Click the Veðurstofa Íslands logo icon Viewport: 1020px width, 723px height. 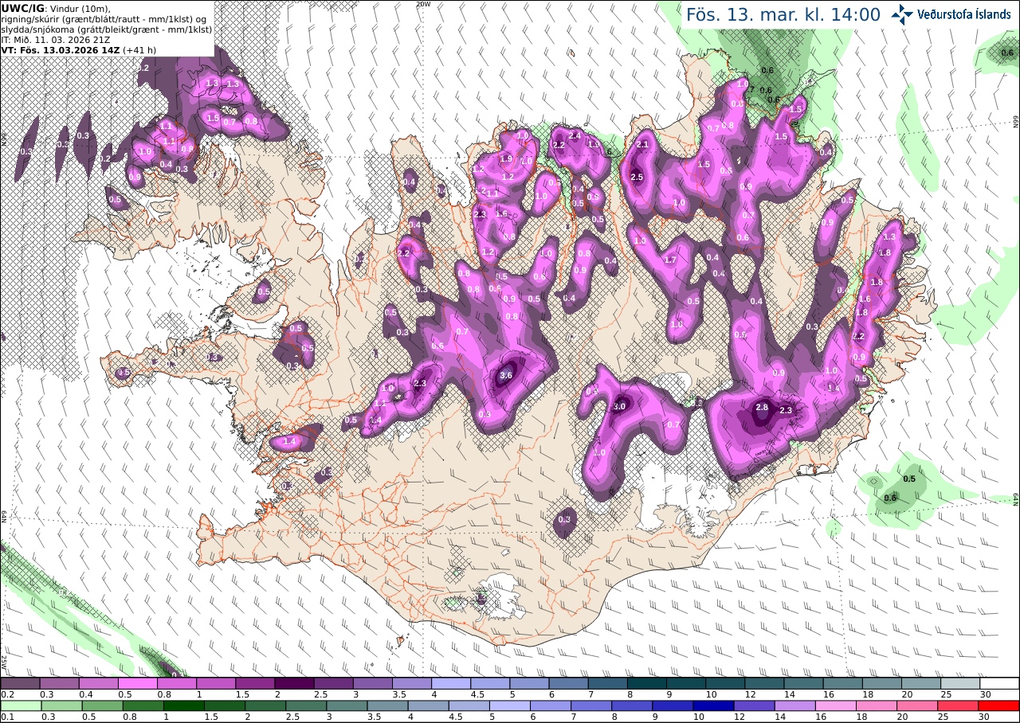click(x=902, y=14)
